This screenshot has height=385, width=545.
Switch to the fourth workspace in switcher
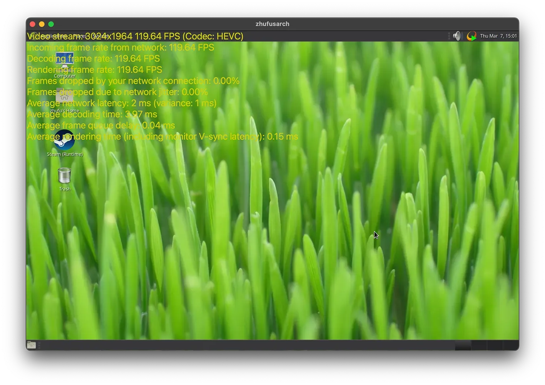click(510, 345)
